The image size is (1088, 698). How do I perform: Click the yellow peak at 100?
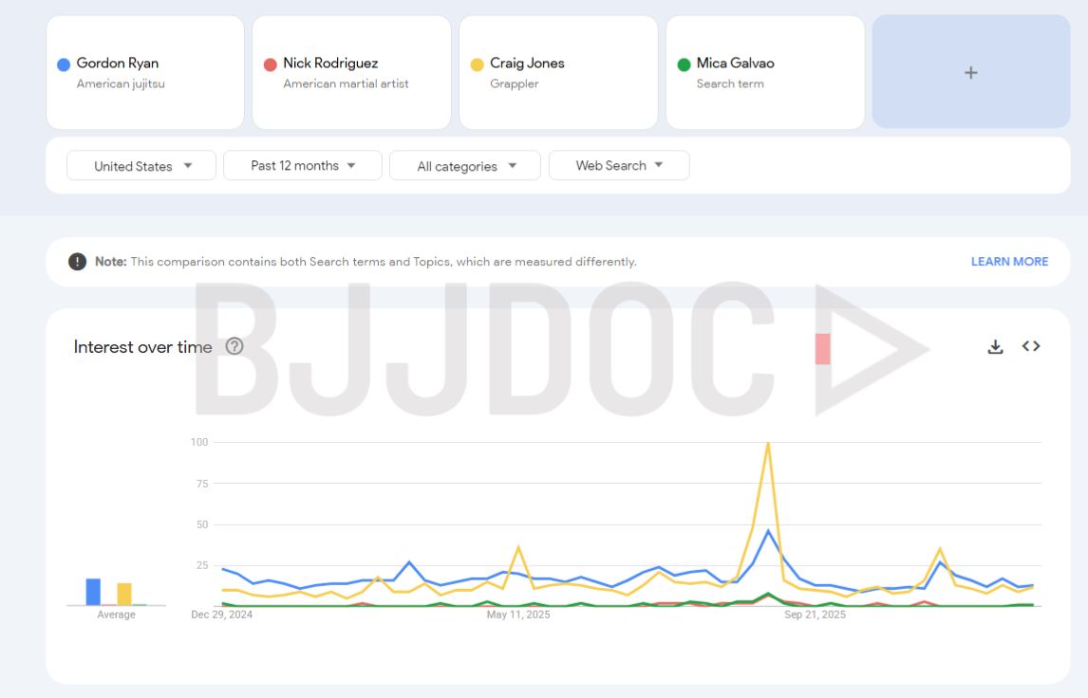tap(768, 444)
